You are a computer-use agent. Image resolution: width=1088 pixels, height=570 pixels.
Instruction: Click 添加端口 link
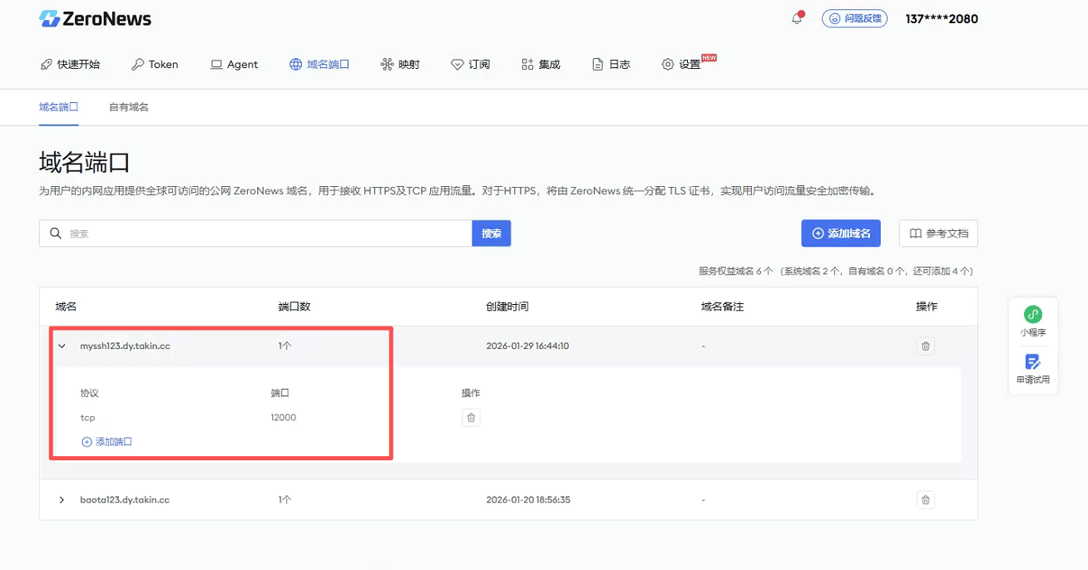(x=106, y=441)
